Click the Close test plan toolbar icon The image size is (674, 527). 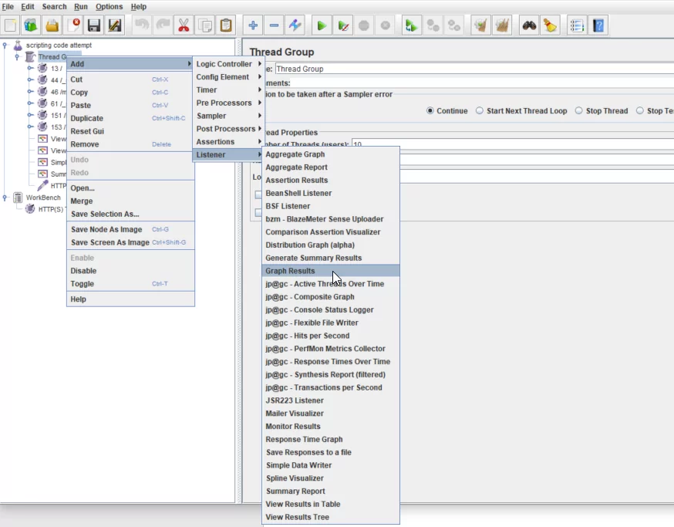click(x=73, y=25)
